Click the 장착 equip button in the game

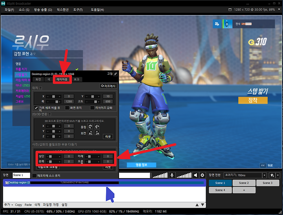pos(253,100)
